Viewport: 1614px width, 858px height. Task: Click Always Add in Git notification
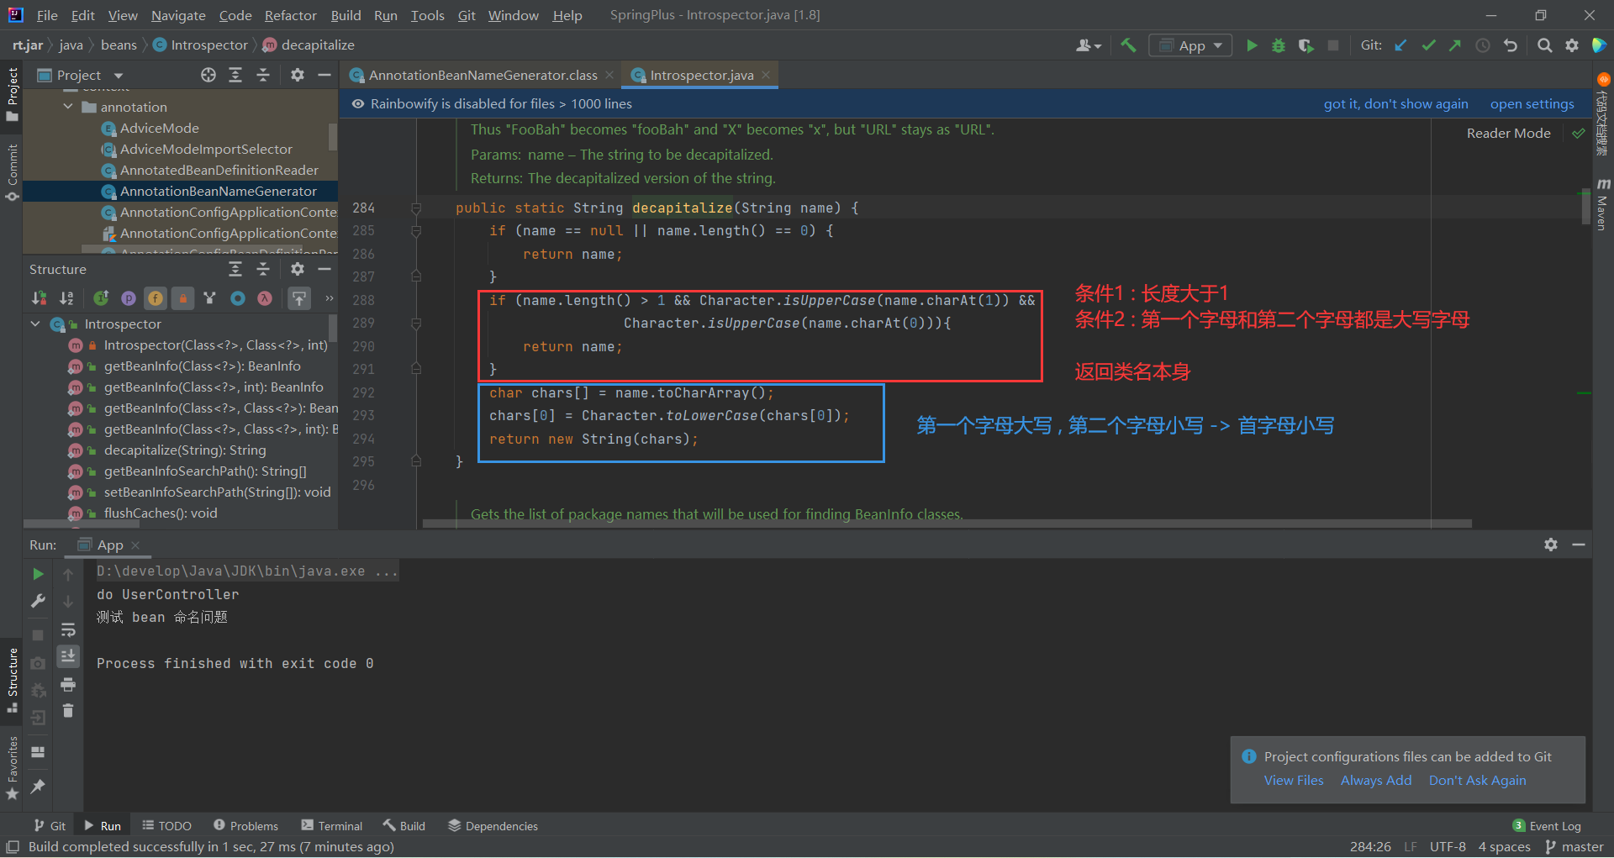point(1376,780)
